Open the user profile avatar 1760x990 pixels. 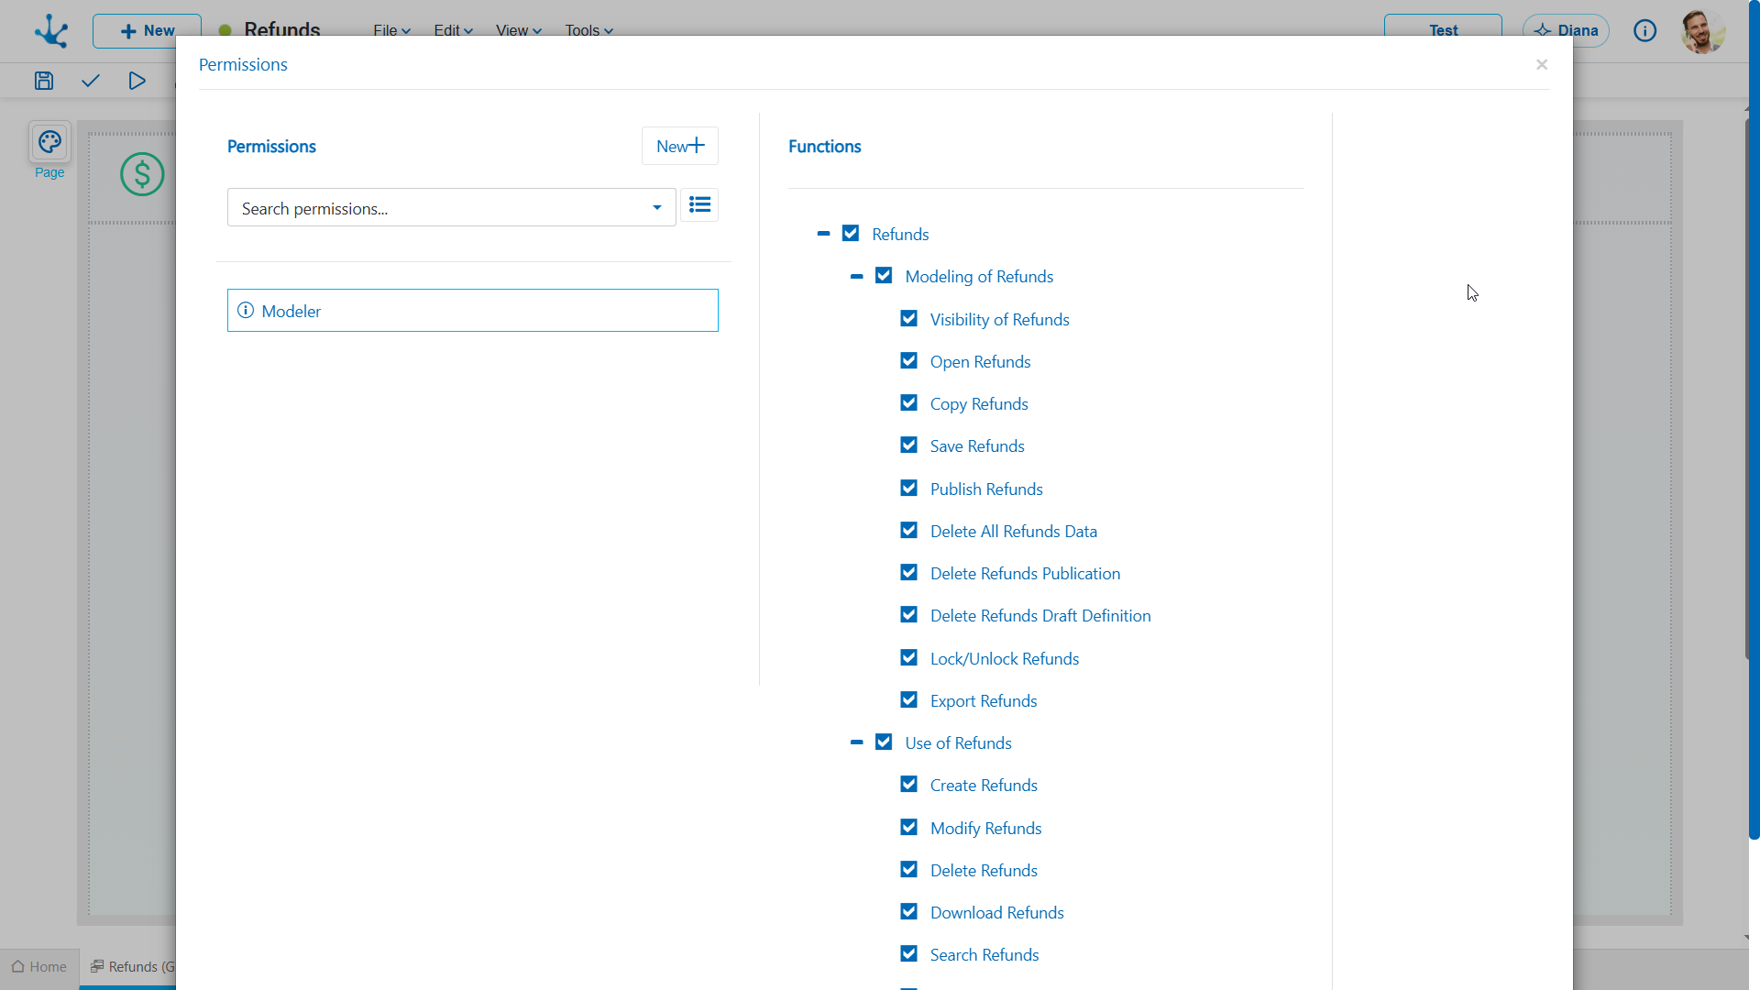coord(1702,30)
